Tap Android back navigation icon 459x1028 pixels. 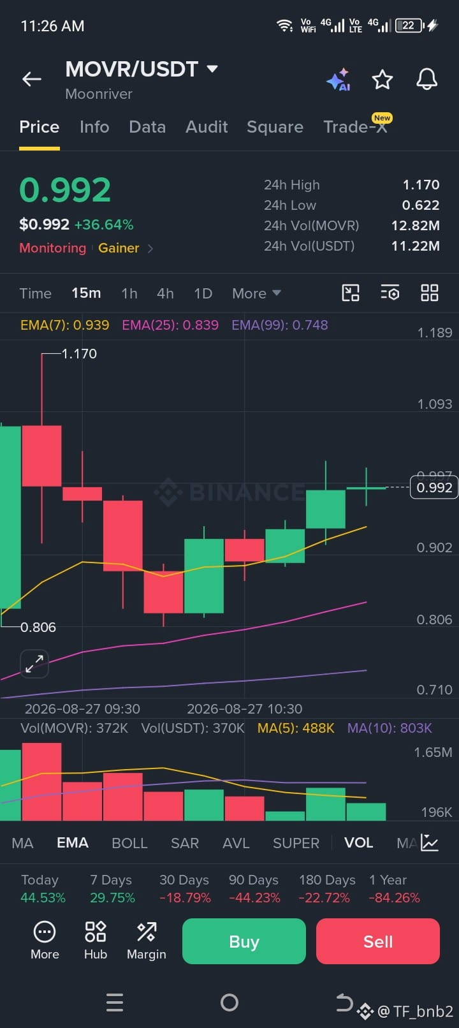[x=344, y=1002]
